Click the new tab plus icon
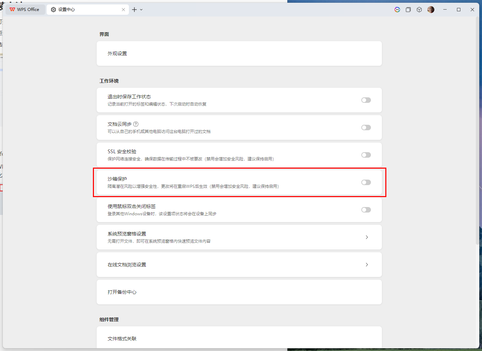This screenshot has height=351, width=482. pyautogui.click(x=134, y=10)
